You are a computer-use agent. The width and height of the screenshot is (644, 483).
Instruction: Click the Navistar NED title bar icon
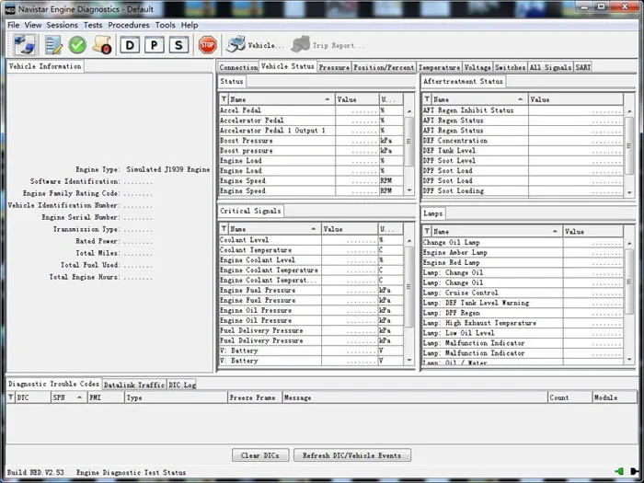10,9
